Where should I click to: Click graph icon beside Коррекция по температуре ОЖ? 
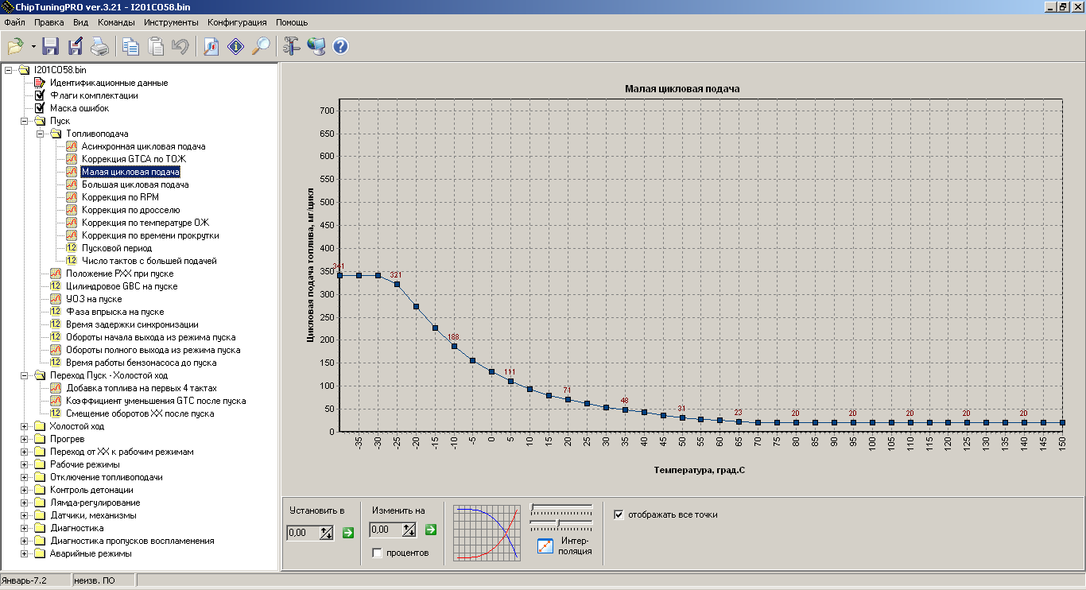point(72,223)
